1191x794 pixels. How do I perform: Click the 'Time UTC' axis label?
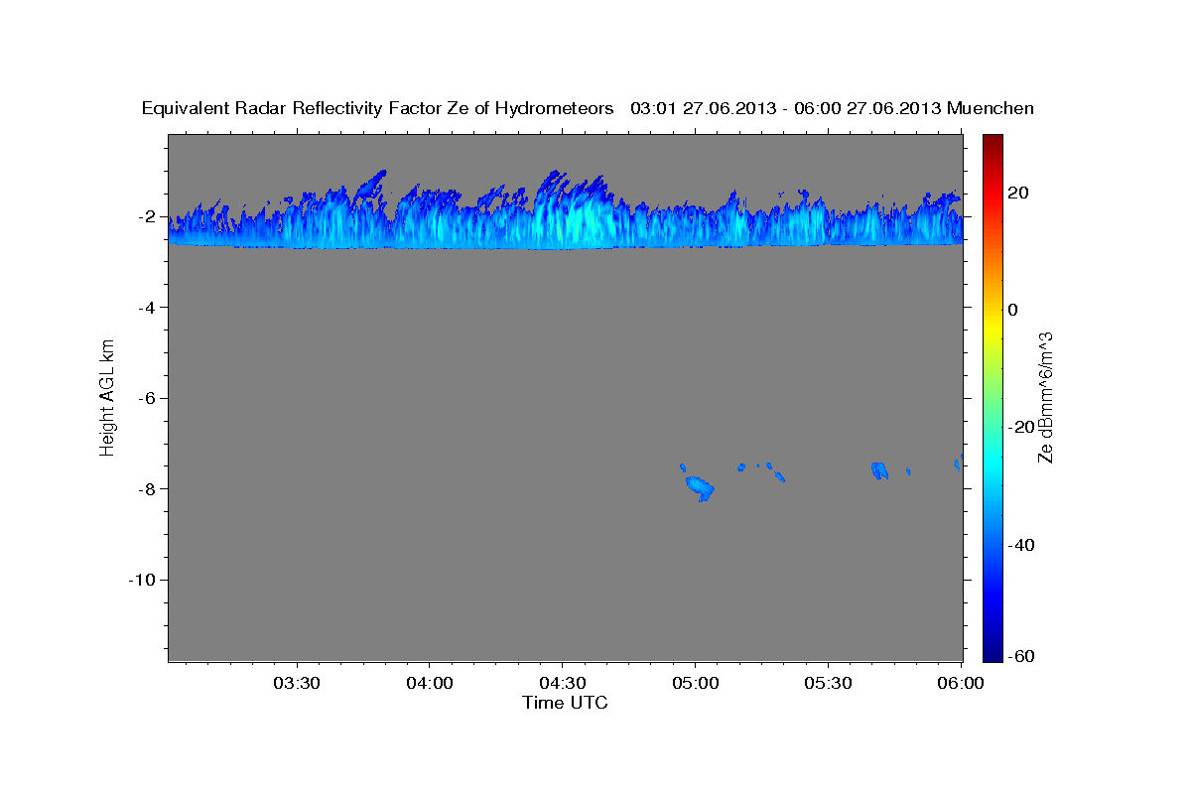(565, 703)
